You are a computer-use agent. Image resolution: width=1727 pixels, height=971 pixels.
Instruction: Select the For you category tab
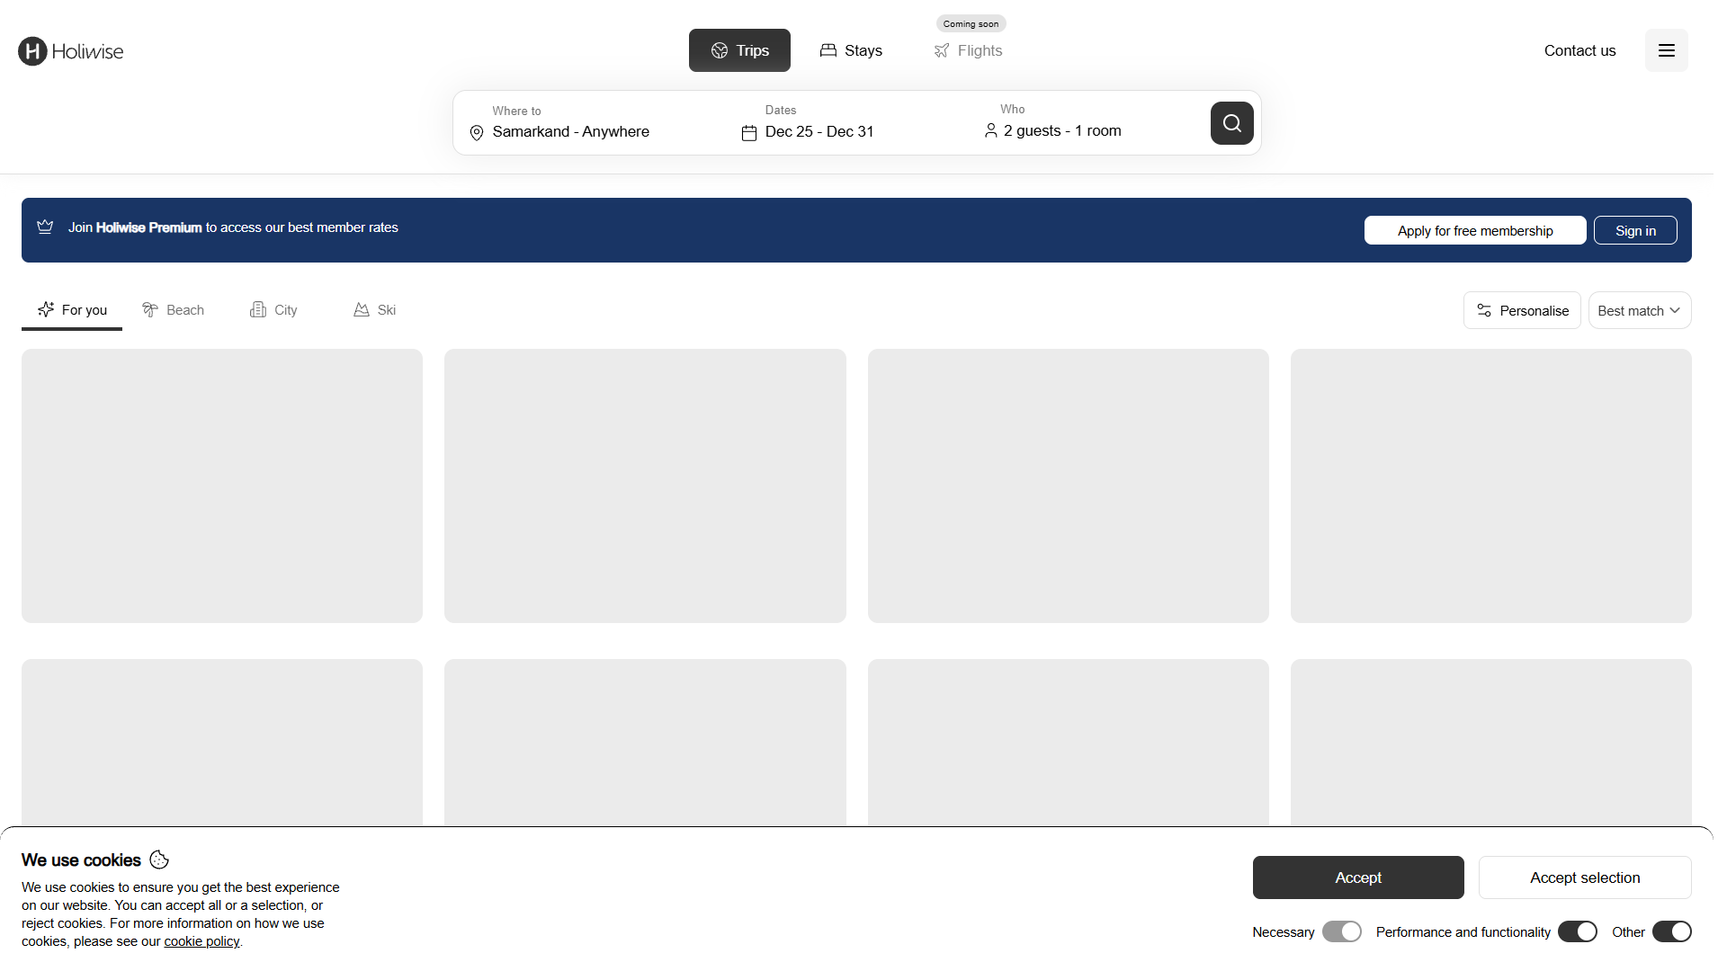pyautogui.click(x=72, y=310)
